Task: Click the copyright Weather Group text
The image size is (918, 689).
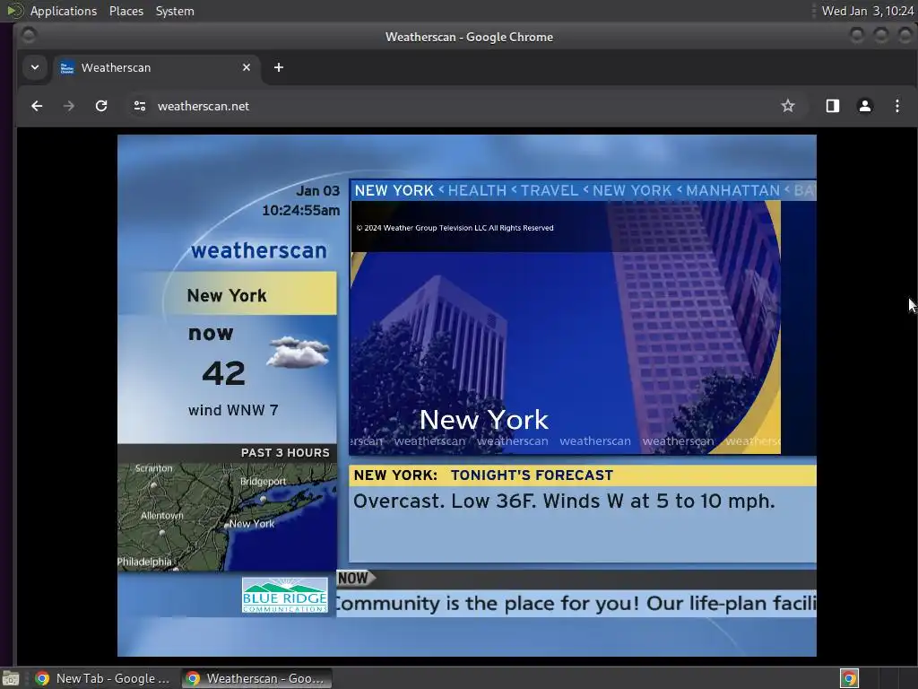Action: click(x=455, y=228)
